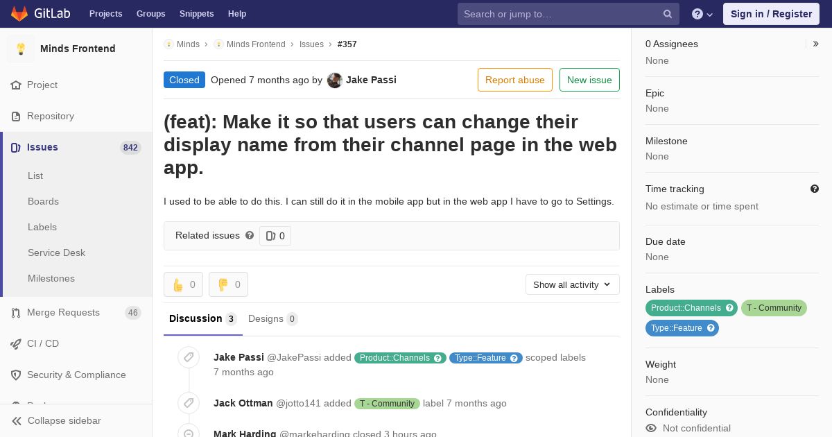Click the Minds Frontend project title
Viewport: 832px width, 437px height.
(78, 49)
